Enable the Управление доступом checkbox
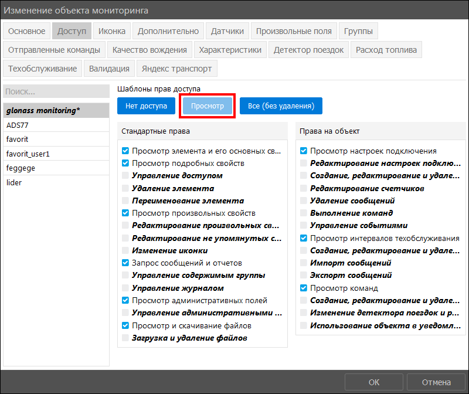 [x=125, y=176]
